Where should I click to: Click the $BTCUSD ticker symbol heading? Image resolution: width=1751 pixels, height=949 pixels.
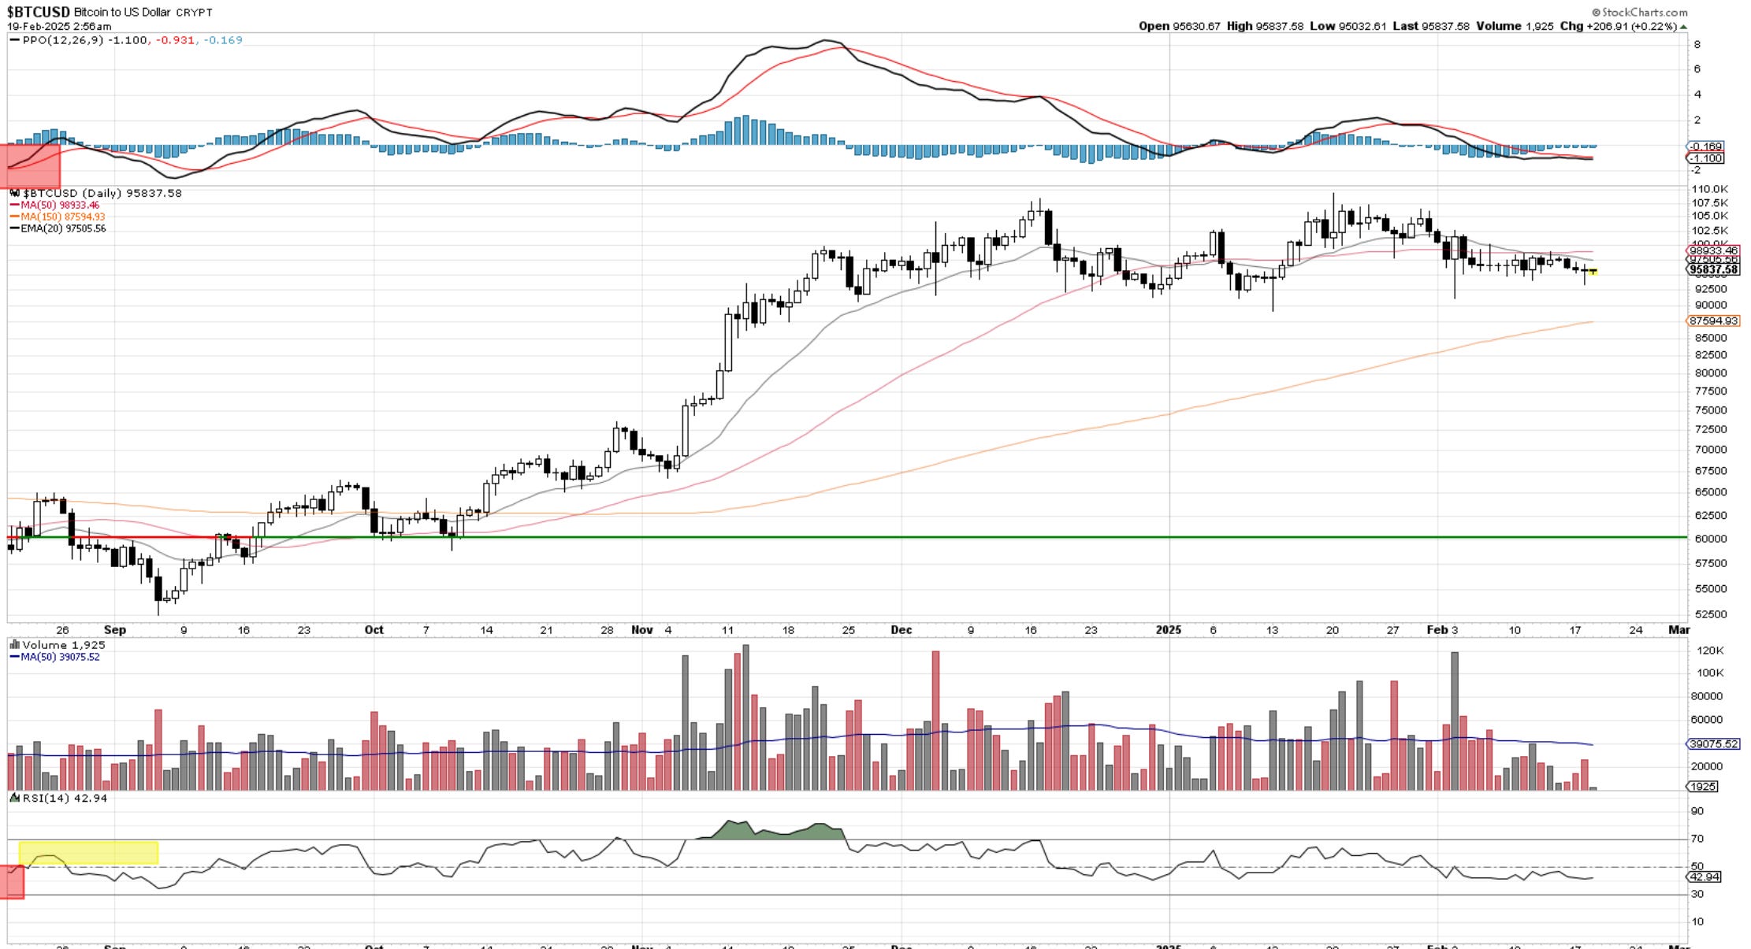[38, 13]
